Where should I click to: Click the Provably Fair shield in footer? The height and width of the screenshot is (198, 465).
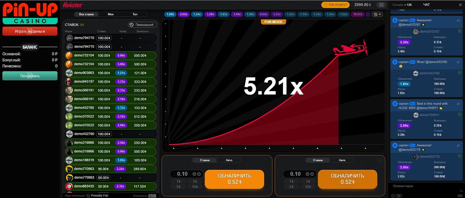88,196
